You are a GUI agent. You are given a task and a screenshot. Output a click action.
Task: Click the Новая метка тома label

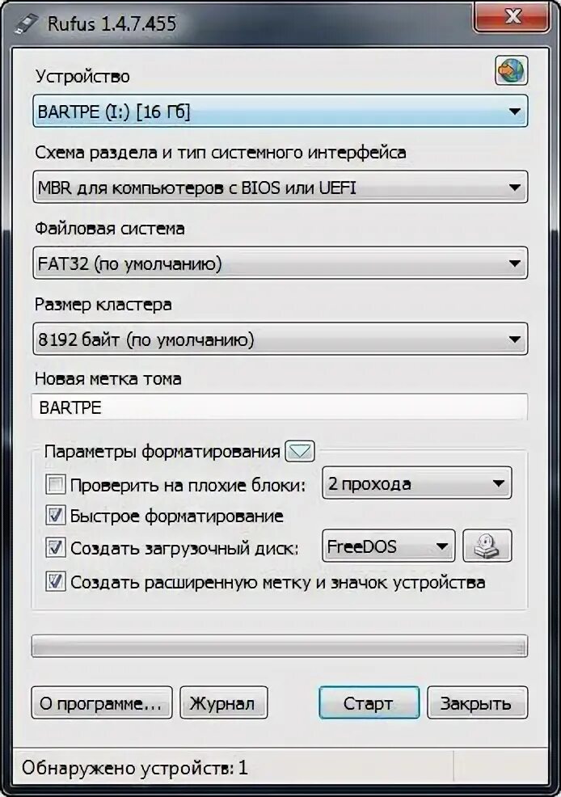click(x=108, y=378)
